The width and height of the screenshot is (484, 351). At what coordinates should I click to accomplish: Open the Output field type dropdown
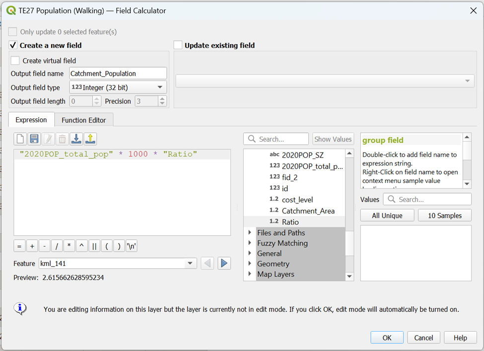tap(118, 88)
